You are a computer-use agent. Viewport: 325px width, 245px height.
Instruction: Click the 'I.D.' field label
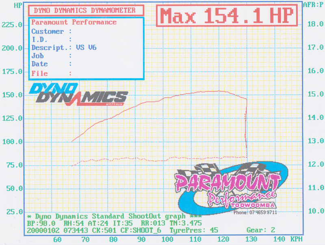[39, 39]
